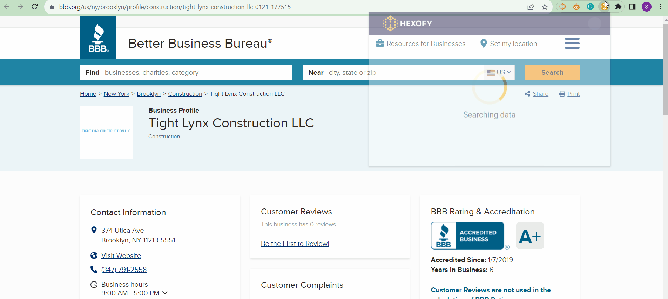Viewport: 668px width, 299px height.
Task: Open the Chrome three-dot menu
Action: (x=660, y=7)
